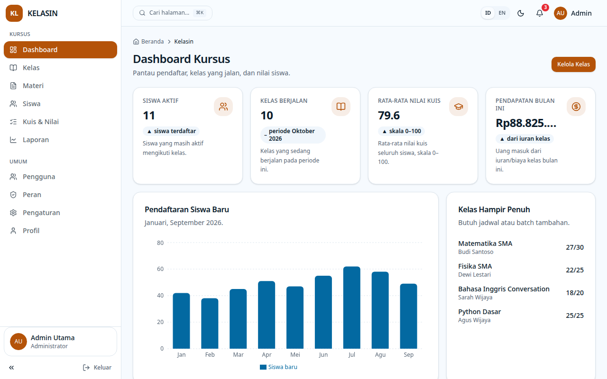
Task: Click the periode Oktober 2026 badge
Action: tap(293, 135)
